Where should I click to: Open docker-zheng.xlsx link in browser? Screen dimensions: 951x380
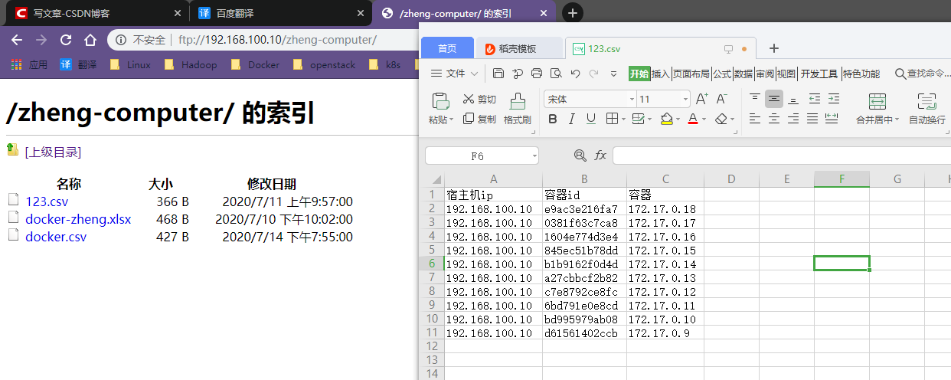[78, 219]
